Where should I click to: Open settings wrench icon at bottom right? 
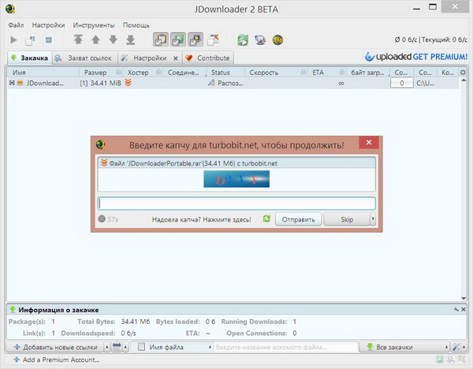coord(455,347)
